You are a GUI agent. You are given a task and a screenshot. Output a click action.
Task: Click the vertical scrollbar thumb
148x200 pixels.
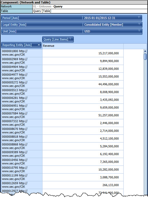pyautogui.click(x=145, y=57)
